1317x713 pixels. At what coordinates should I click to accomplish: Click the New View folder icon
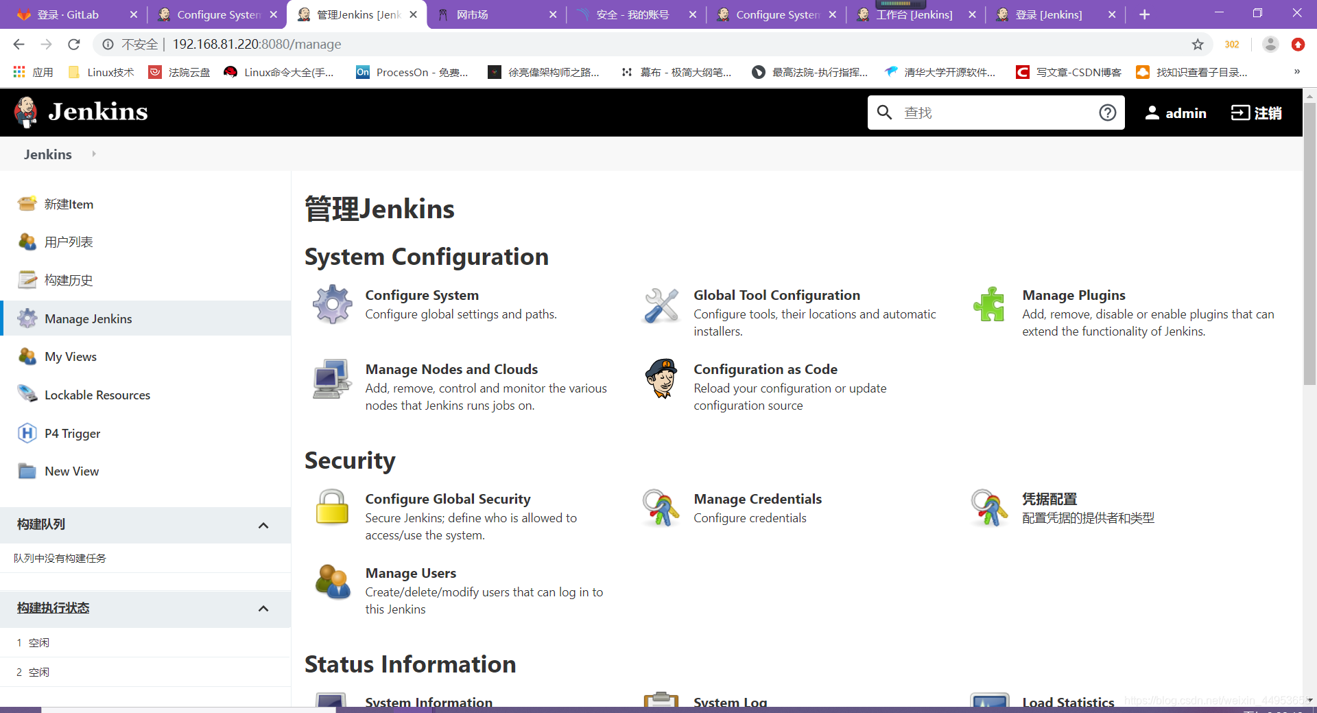pos(27,471)
